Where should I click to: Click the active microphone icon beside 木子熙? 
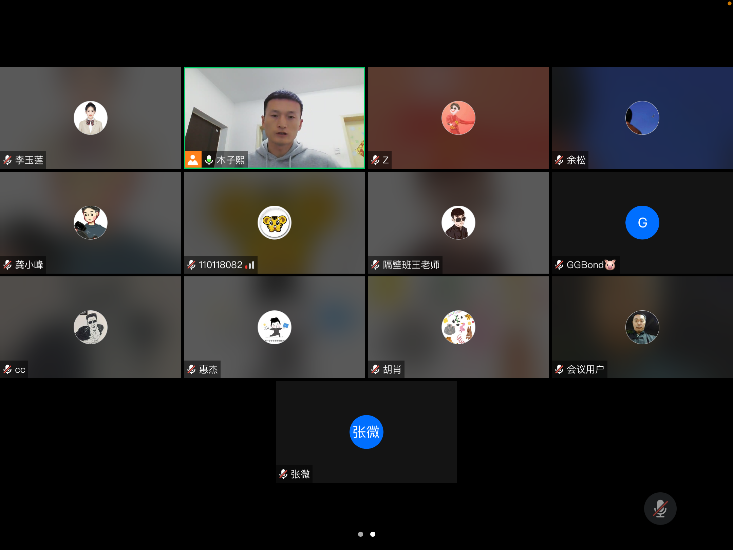click(x=209, y=160)
